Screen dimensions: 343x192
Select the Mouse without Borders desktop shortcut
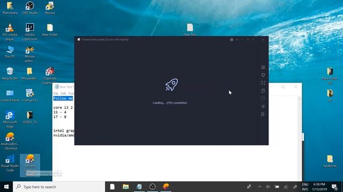coord(30,54)
